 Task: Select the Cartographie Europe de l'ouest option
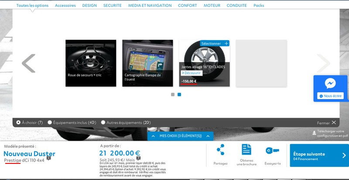tap(147, 63)
